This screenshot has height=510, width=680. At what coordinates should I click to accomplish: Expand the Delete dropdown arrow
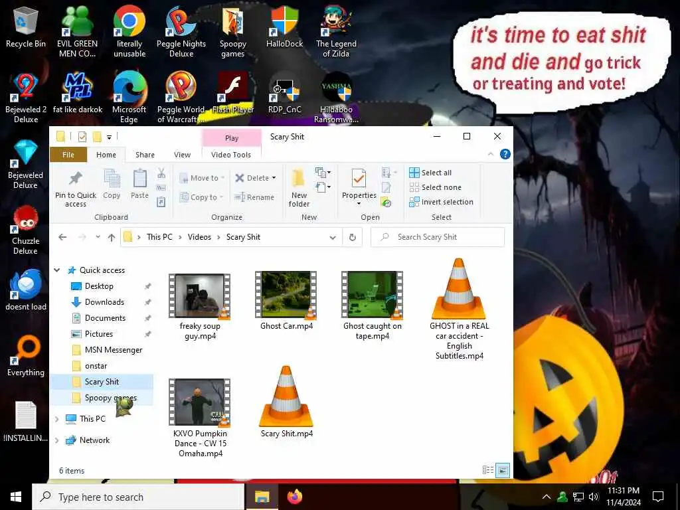tap(274, 178)
